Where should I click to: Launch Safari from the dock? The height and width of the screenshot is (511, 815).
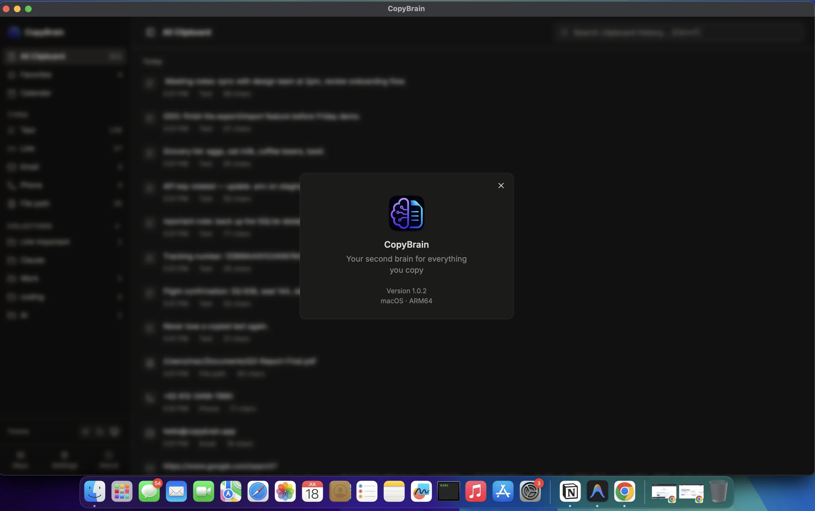click(258, 491)
